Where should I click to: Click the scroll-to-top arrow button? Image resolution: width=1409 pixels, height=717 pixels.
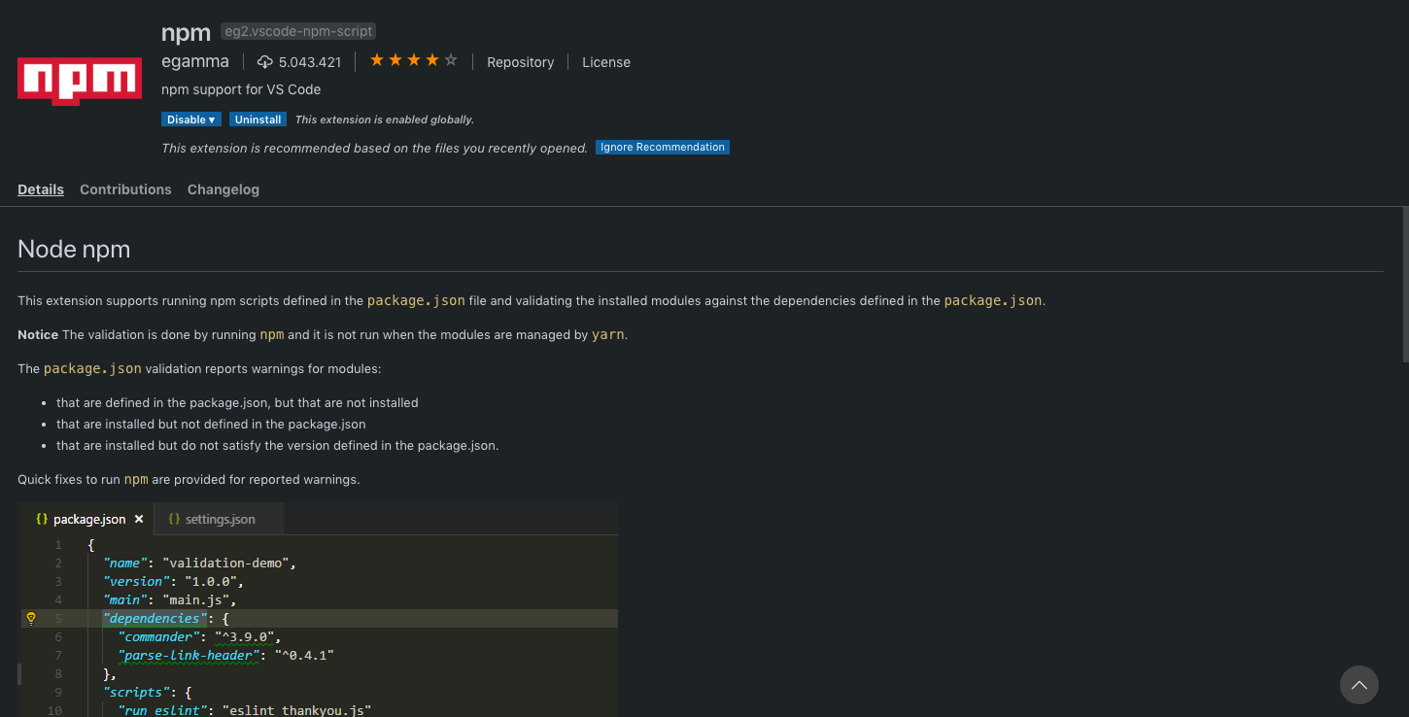(1358, 685)
